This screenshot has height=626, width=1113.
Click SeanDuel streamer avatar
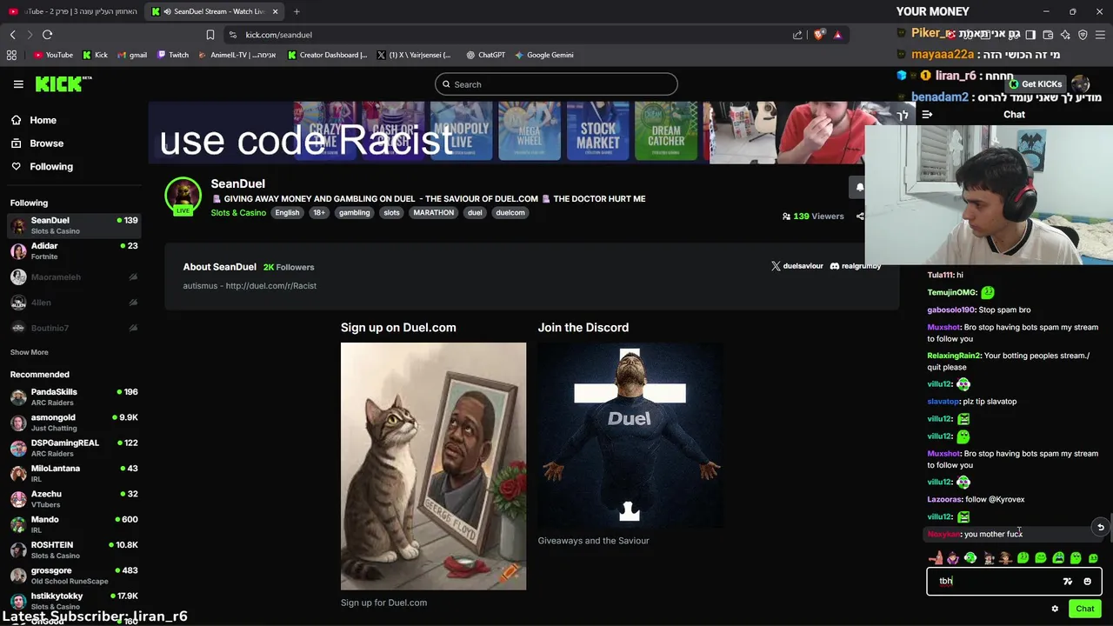coord(183,196)
